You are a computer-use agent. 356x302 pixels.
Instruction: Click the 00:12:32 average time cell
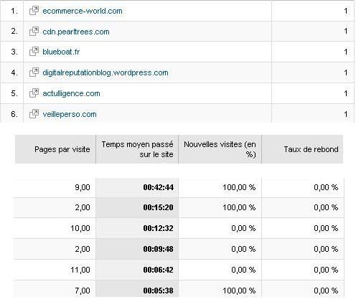[x=137, y=228]
